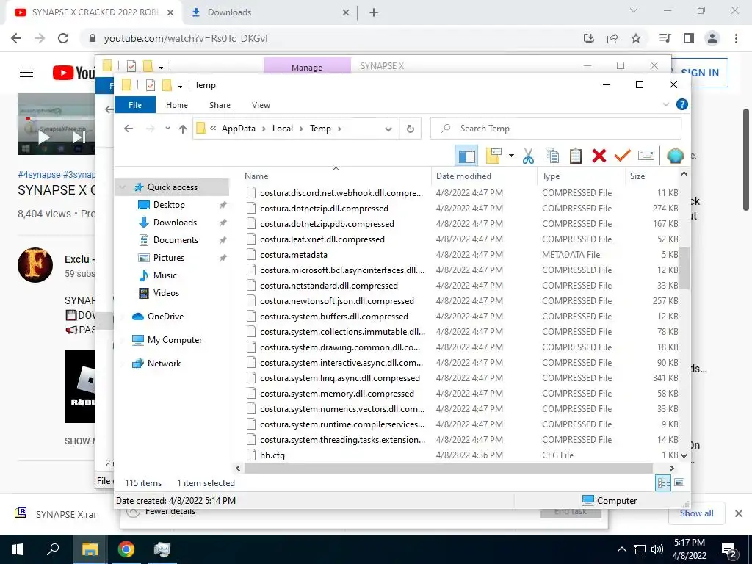Select costura.metadata file
752x564 pixels.
[x=294, y=255]
